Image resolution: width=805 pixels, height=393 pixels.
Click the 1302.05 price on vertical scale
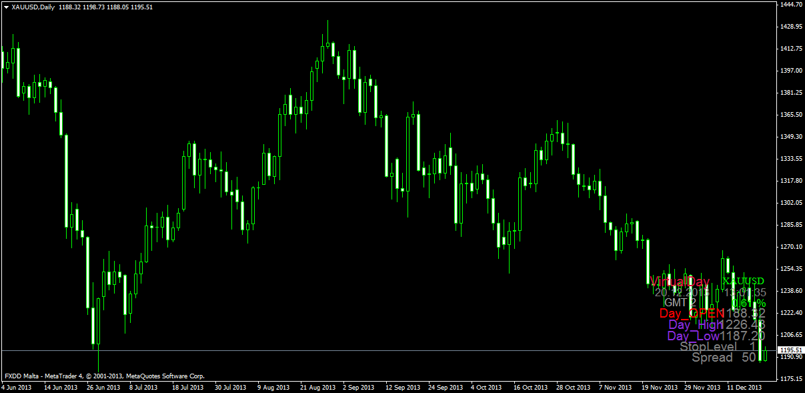click(790, 203)
